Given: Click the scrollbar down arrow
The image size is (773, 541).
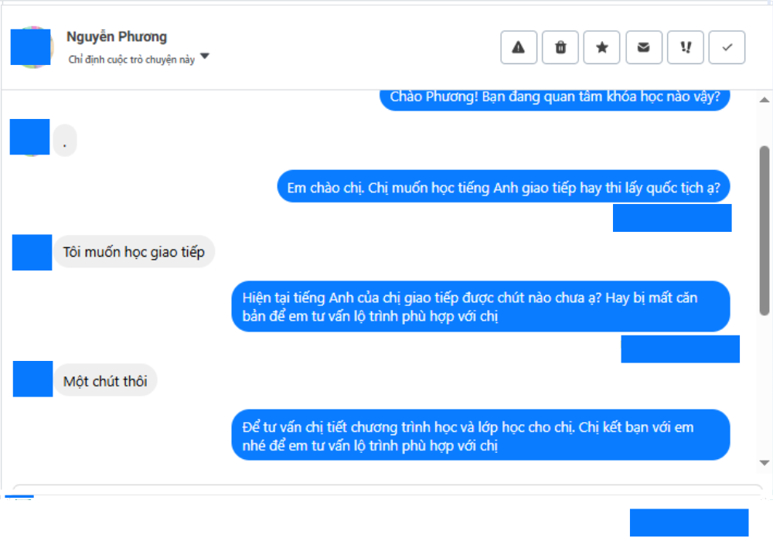Looking at the screenshot, I should (764, 463).
